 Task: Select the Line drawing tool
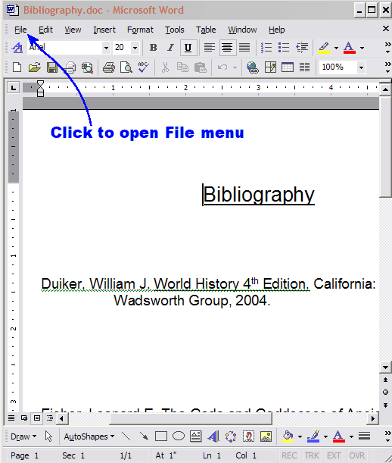click(x=126, y=436)
